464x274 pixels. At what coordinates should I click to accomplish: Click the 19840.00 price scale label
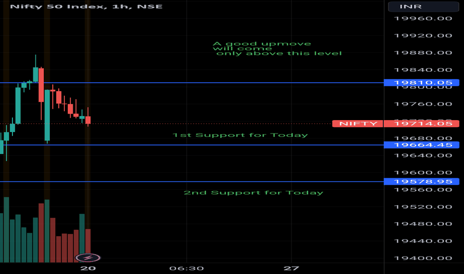coord(423,70)
